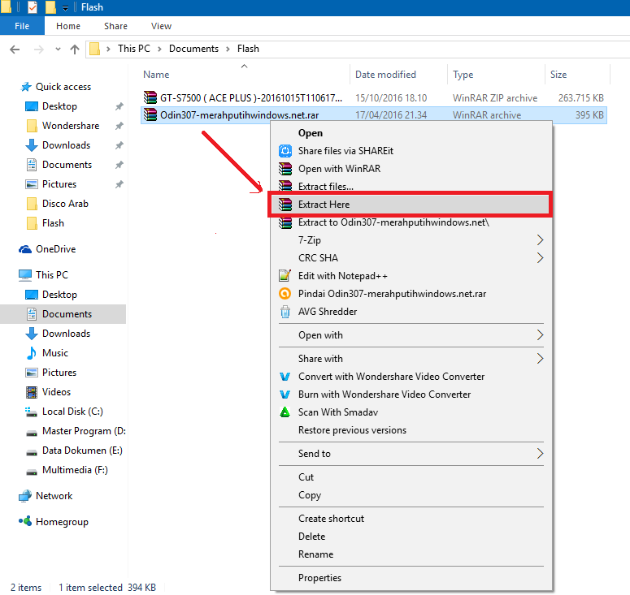Image resolution: width=630 pixels, height=595 pixels.
Task: Choose Extract Here from context menu
Action: 410,205
